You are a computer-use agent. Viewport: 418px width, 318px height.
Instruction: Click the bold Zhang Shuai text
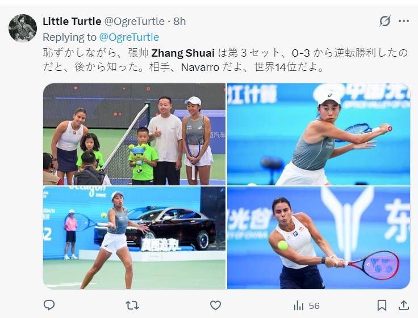click(x=183, y=53)
